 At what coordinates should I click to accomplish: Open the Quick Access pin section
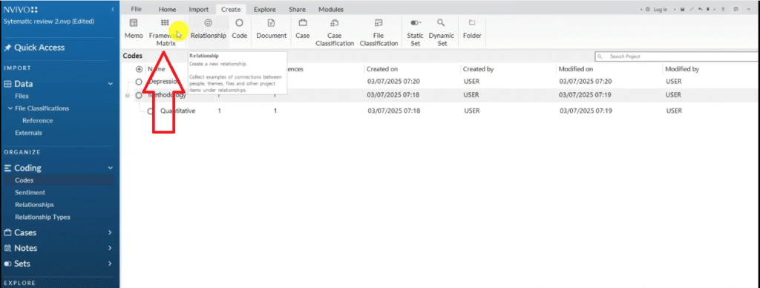34,48
